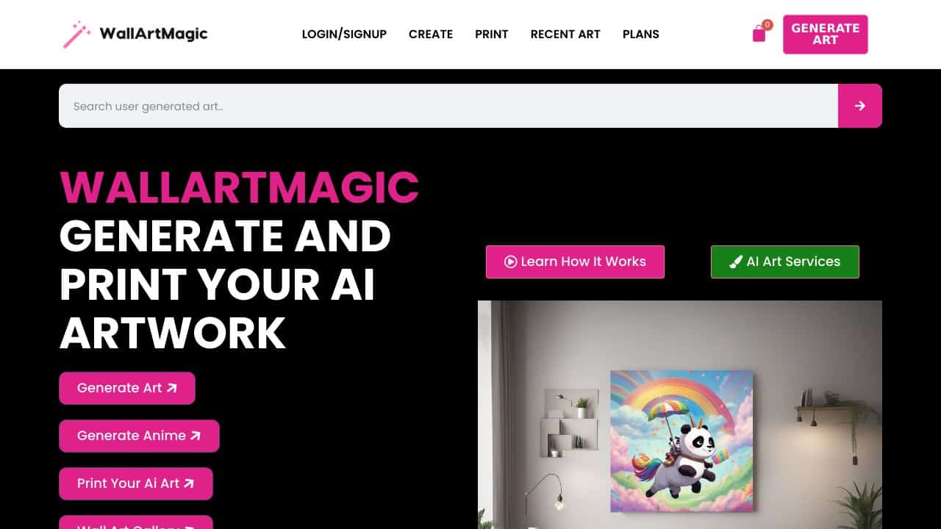View the PLANS page
The width and height of the screenshot is (941, 529).
pyautogui.click(x=641, y=34)
